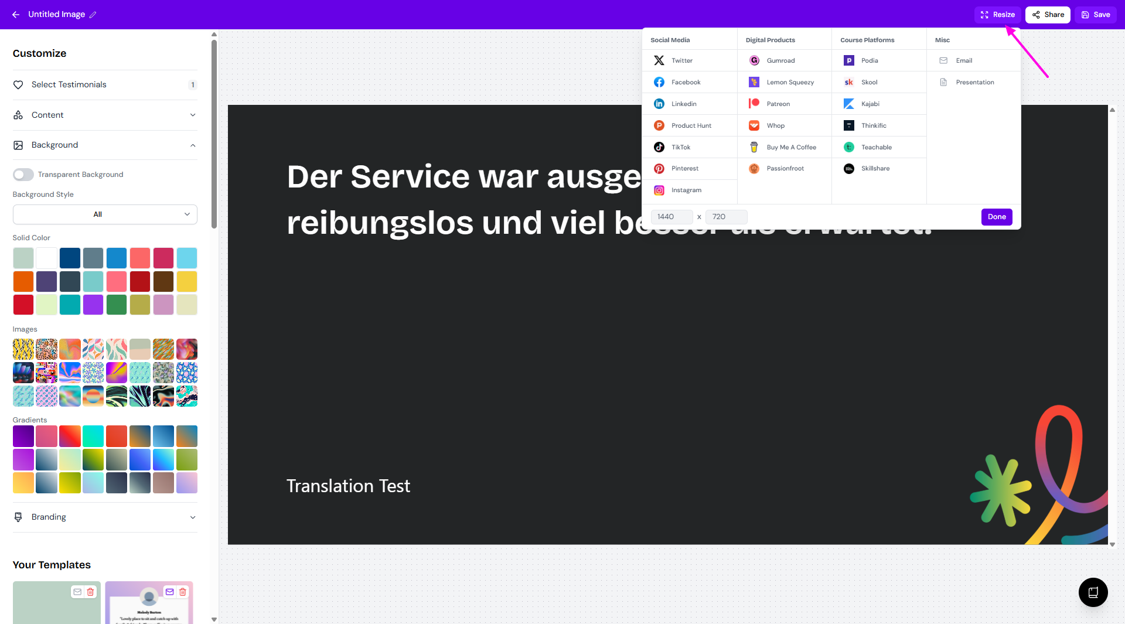This screenshot has height=624, width=1125.
Task: Click the pencil edit title icon
Action: (x=93, y=15)
